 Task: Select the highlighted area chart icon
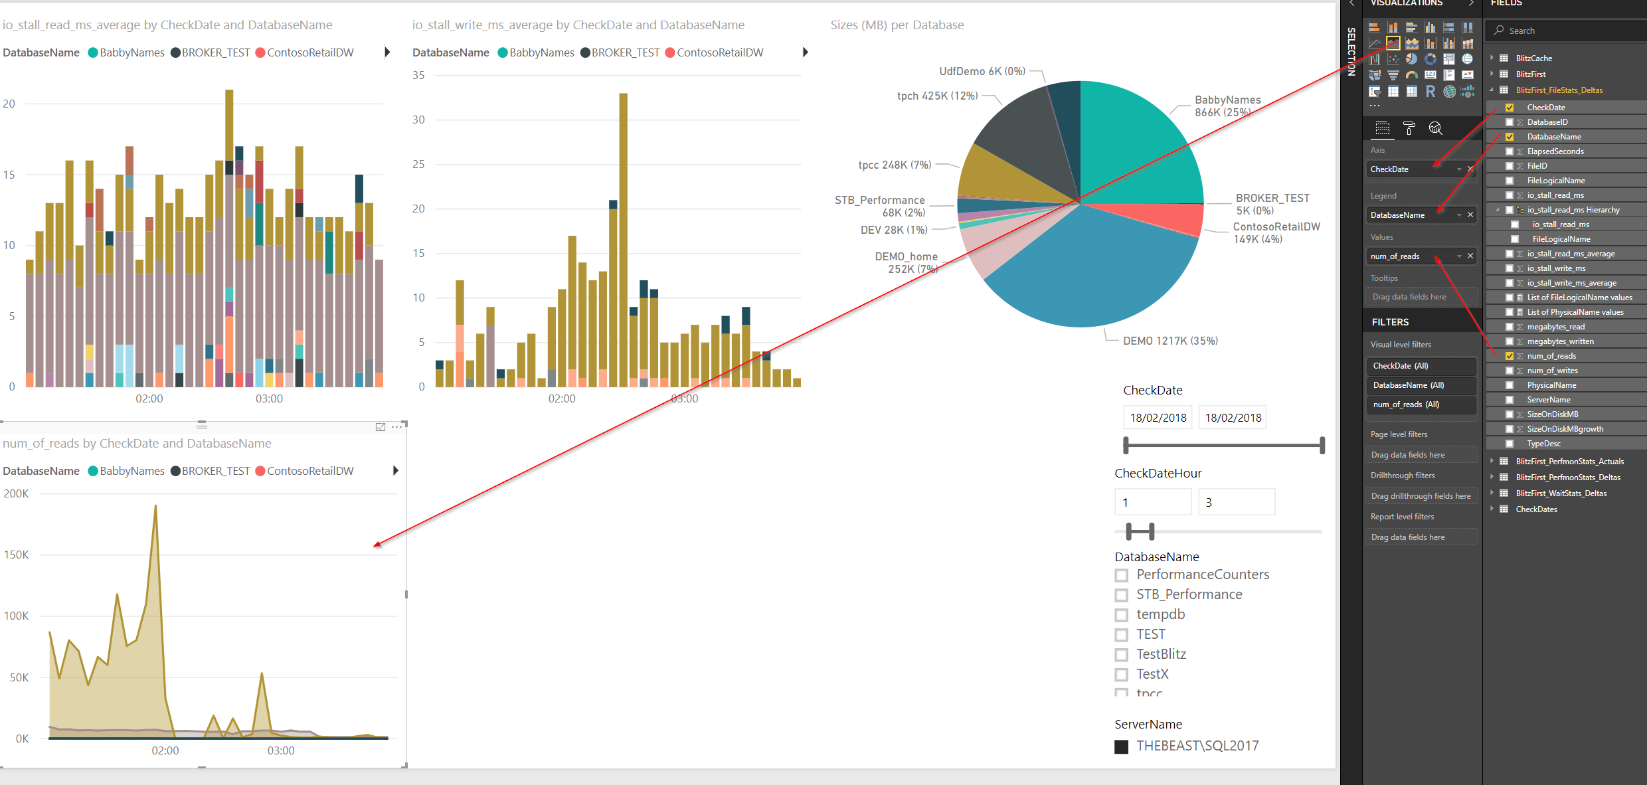pos(1393,43)
